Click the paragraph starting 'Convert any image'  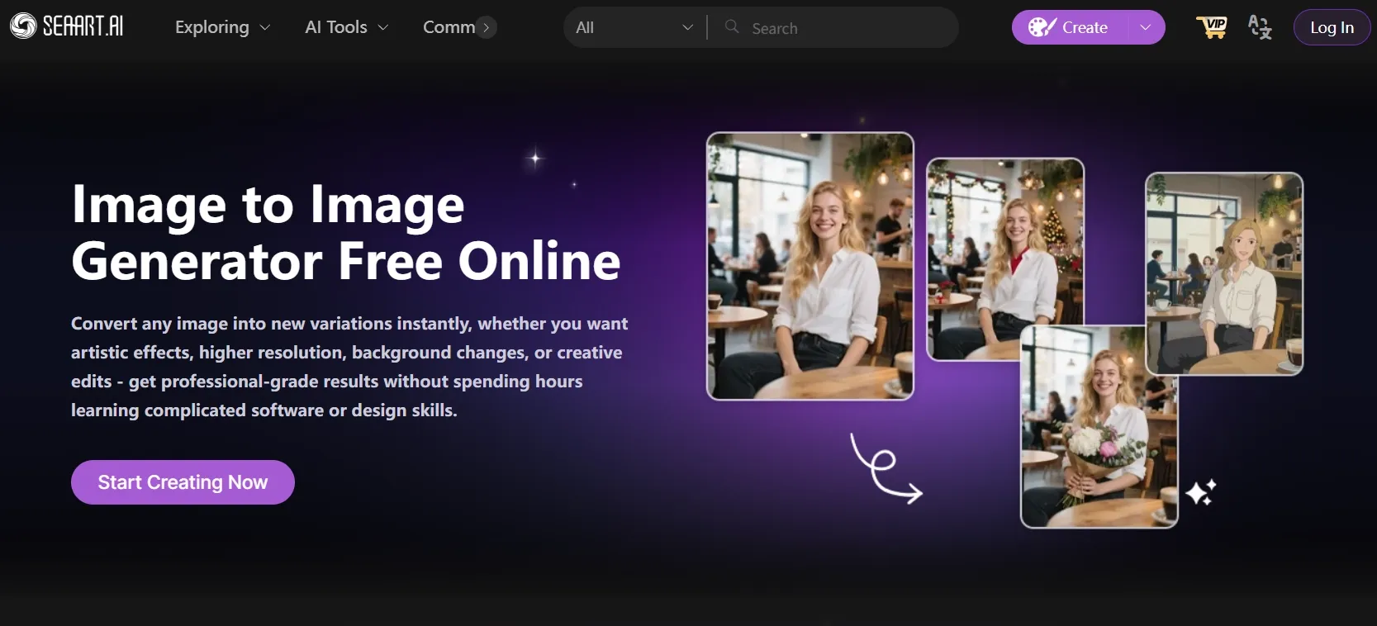[x=349, y=367]
